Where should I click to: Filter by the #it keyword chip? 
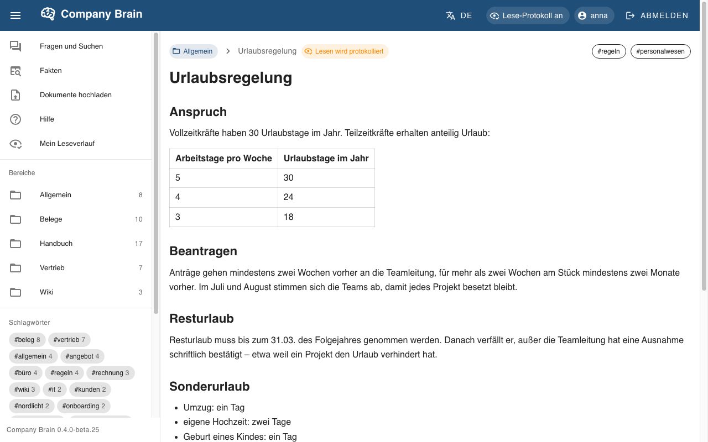coord(55,390)
